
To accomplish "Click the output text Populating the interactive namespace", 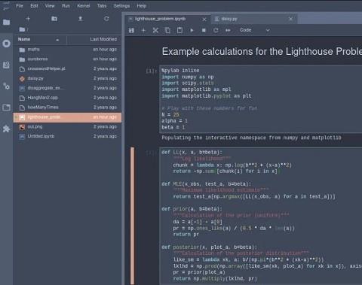I will (251, 138).
